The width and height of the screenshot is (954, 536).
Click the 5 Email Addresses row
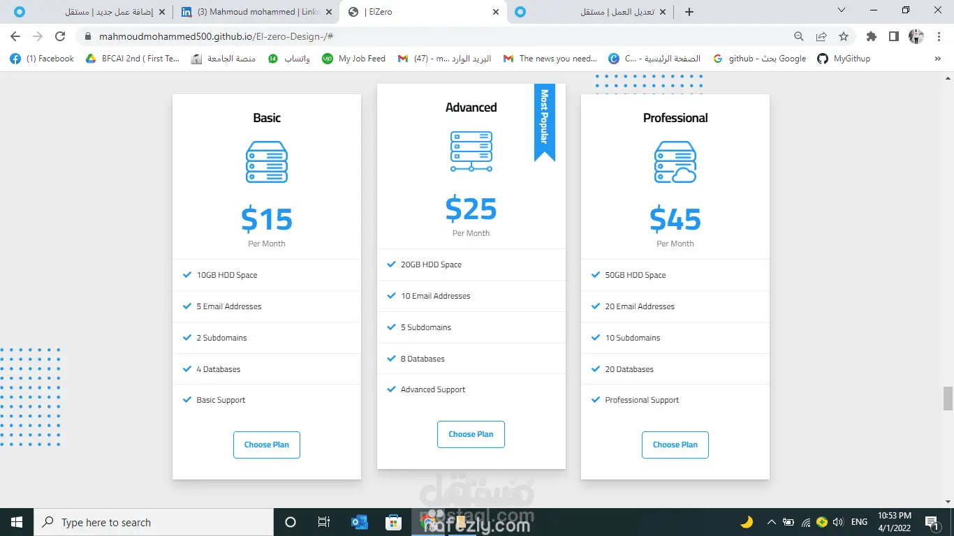pos(267,306)
